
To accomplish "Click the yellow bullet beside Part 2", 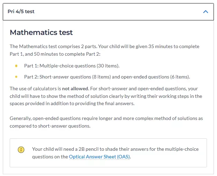I will pyautogui.click(x=16, y=77).
